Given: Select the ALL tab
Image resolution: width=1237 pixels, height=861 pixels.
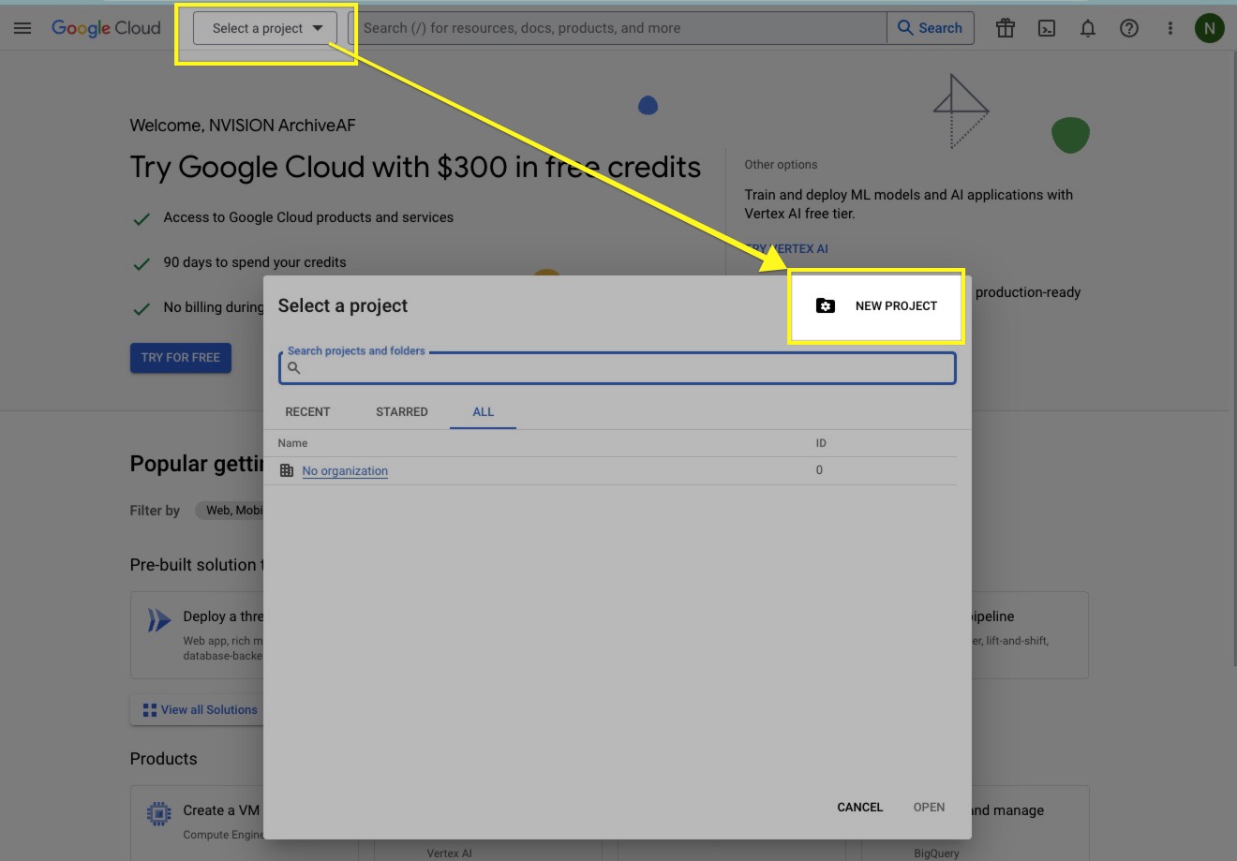Looking at the screenshot, I should (x=484, y=412).
